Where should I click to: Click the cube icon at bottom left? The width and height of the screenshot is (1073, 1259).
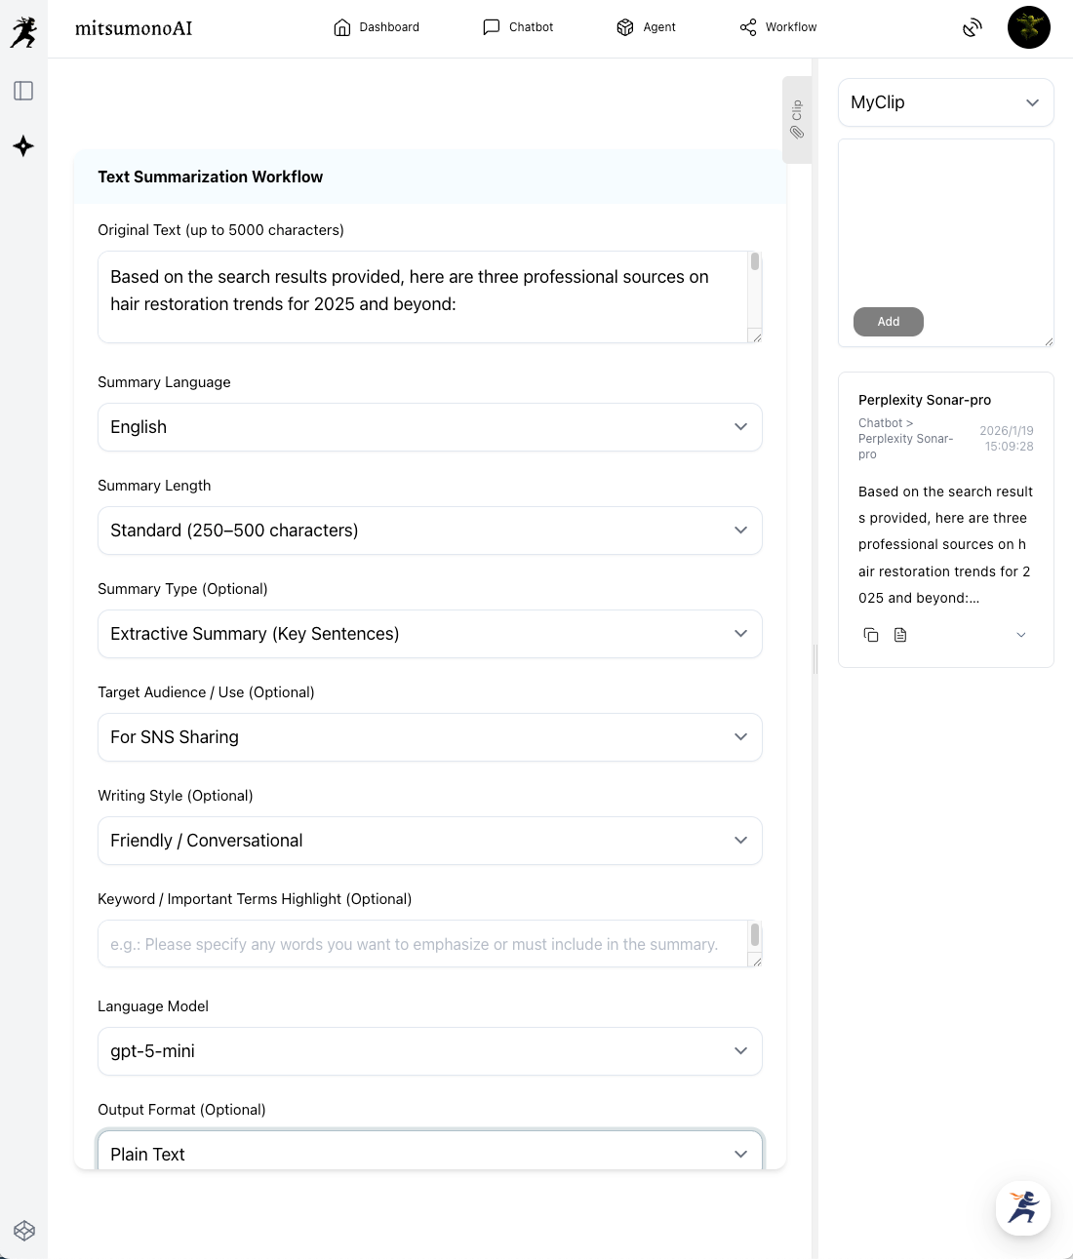click(24, 1231)
